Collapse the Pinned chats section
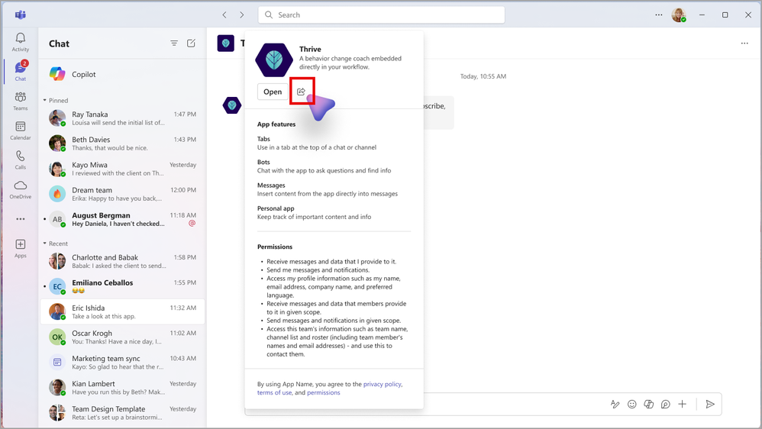Screen dimensions: 762x429 coord(45,100)
